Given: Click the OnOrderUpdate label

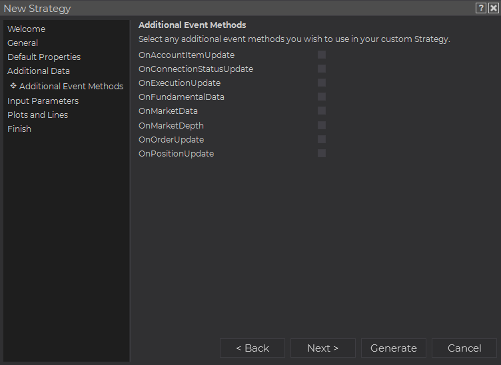Looking at the screenshot, I should pos(171,140).
